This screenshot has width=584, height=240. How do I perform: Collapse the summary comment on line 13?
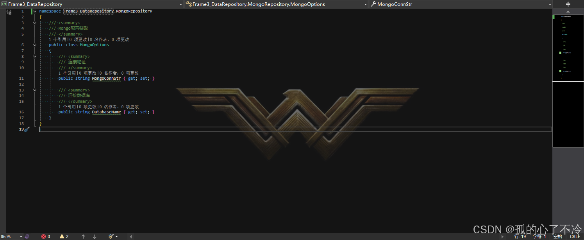tap(35, 90)
